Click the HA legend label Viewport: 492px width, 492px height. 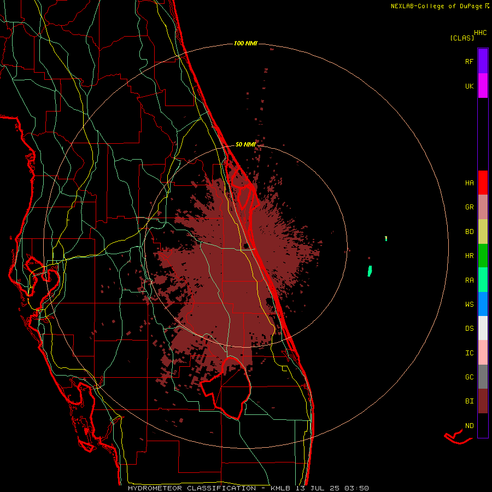[x=470, y=183]
